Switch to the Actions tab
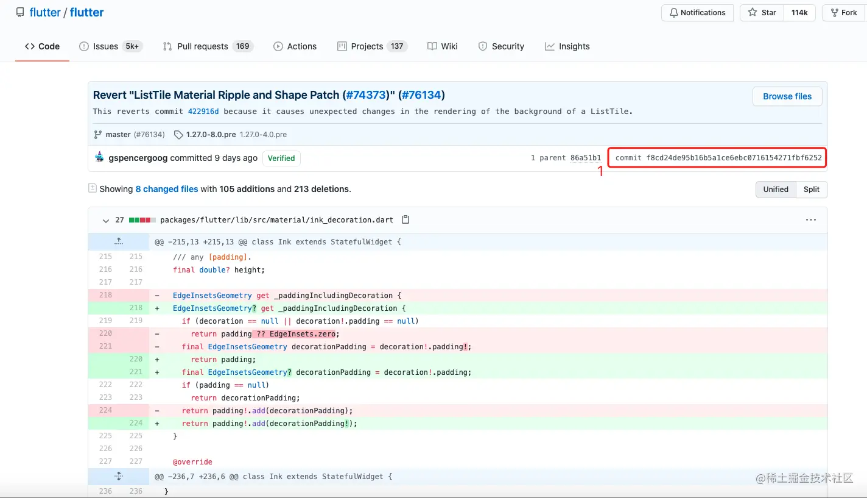Viewport: 867px width, 498px height. 295,46
